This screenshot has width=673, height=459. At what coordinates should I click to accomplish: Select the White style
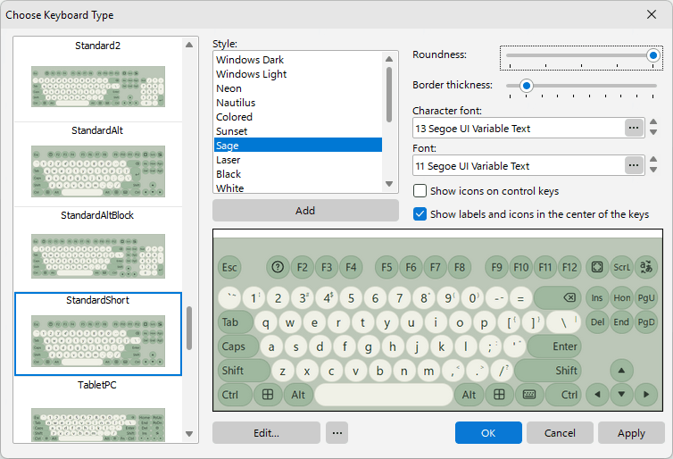pyautogui.click(x=298, y=188)
